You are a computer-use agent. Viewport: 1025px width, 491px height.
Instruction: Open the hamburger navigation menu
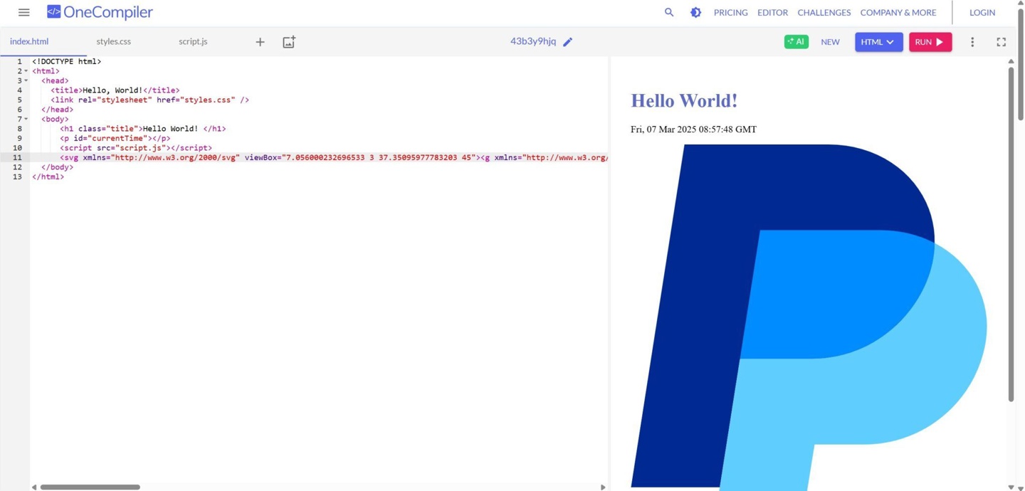pos(23,12)
